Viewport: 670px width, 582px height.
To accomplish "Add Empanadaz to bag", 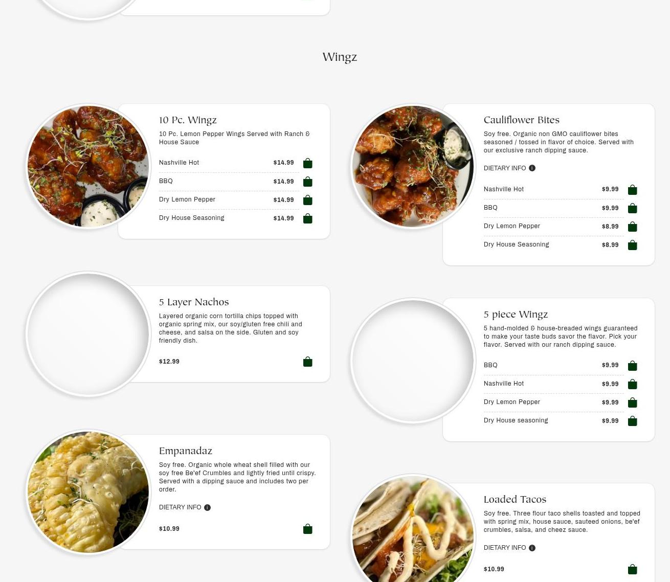I will click(x=307, y=529).
